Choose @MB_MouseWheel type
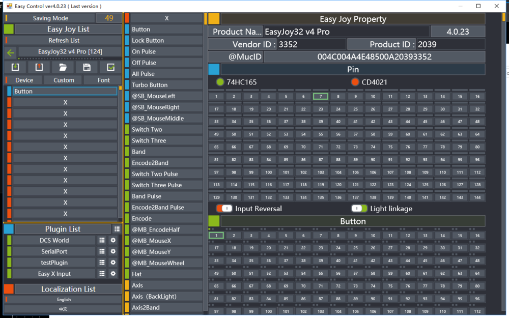 click(166, 263)
